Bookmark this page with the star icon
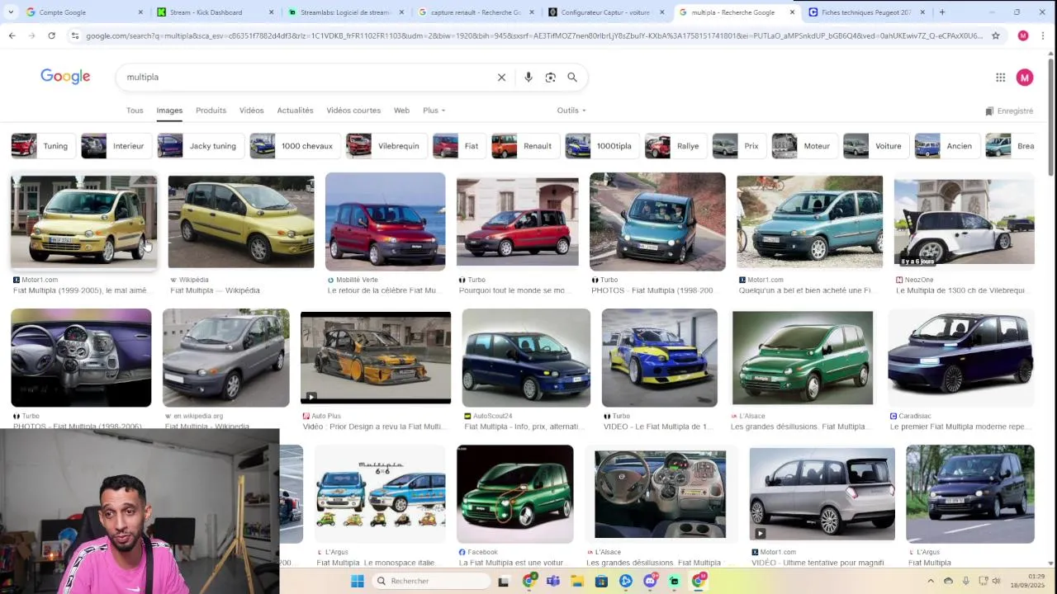This screenshot has width=1057, height=594. pos(996,35)
